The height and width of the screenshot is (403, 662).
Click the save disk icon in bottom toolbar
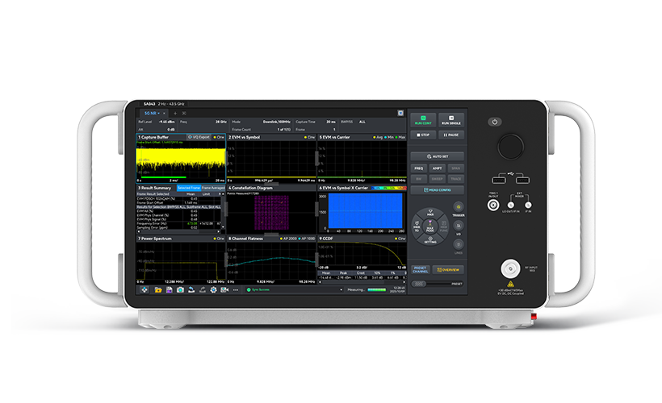[170, 290]
